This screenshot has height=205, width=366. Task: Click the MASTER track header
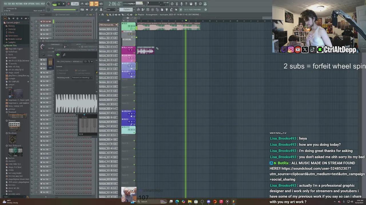coord(128,129)
